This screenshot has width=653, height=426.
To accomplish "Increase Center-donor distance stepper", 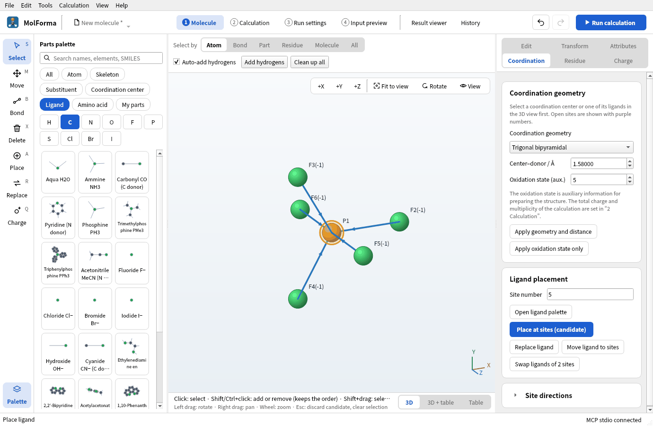I will (630, 161).
